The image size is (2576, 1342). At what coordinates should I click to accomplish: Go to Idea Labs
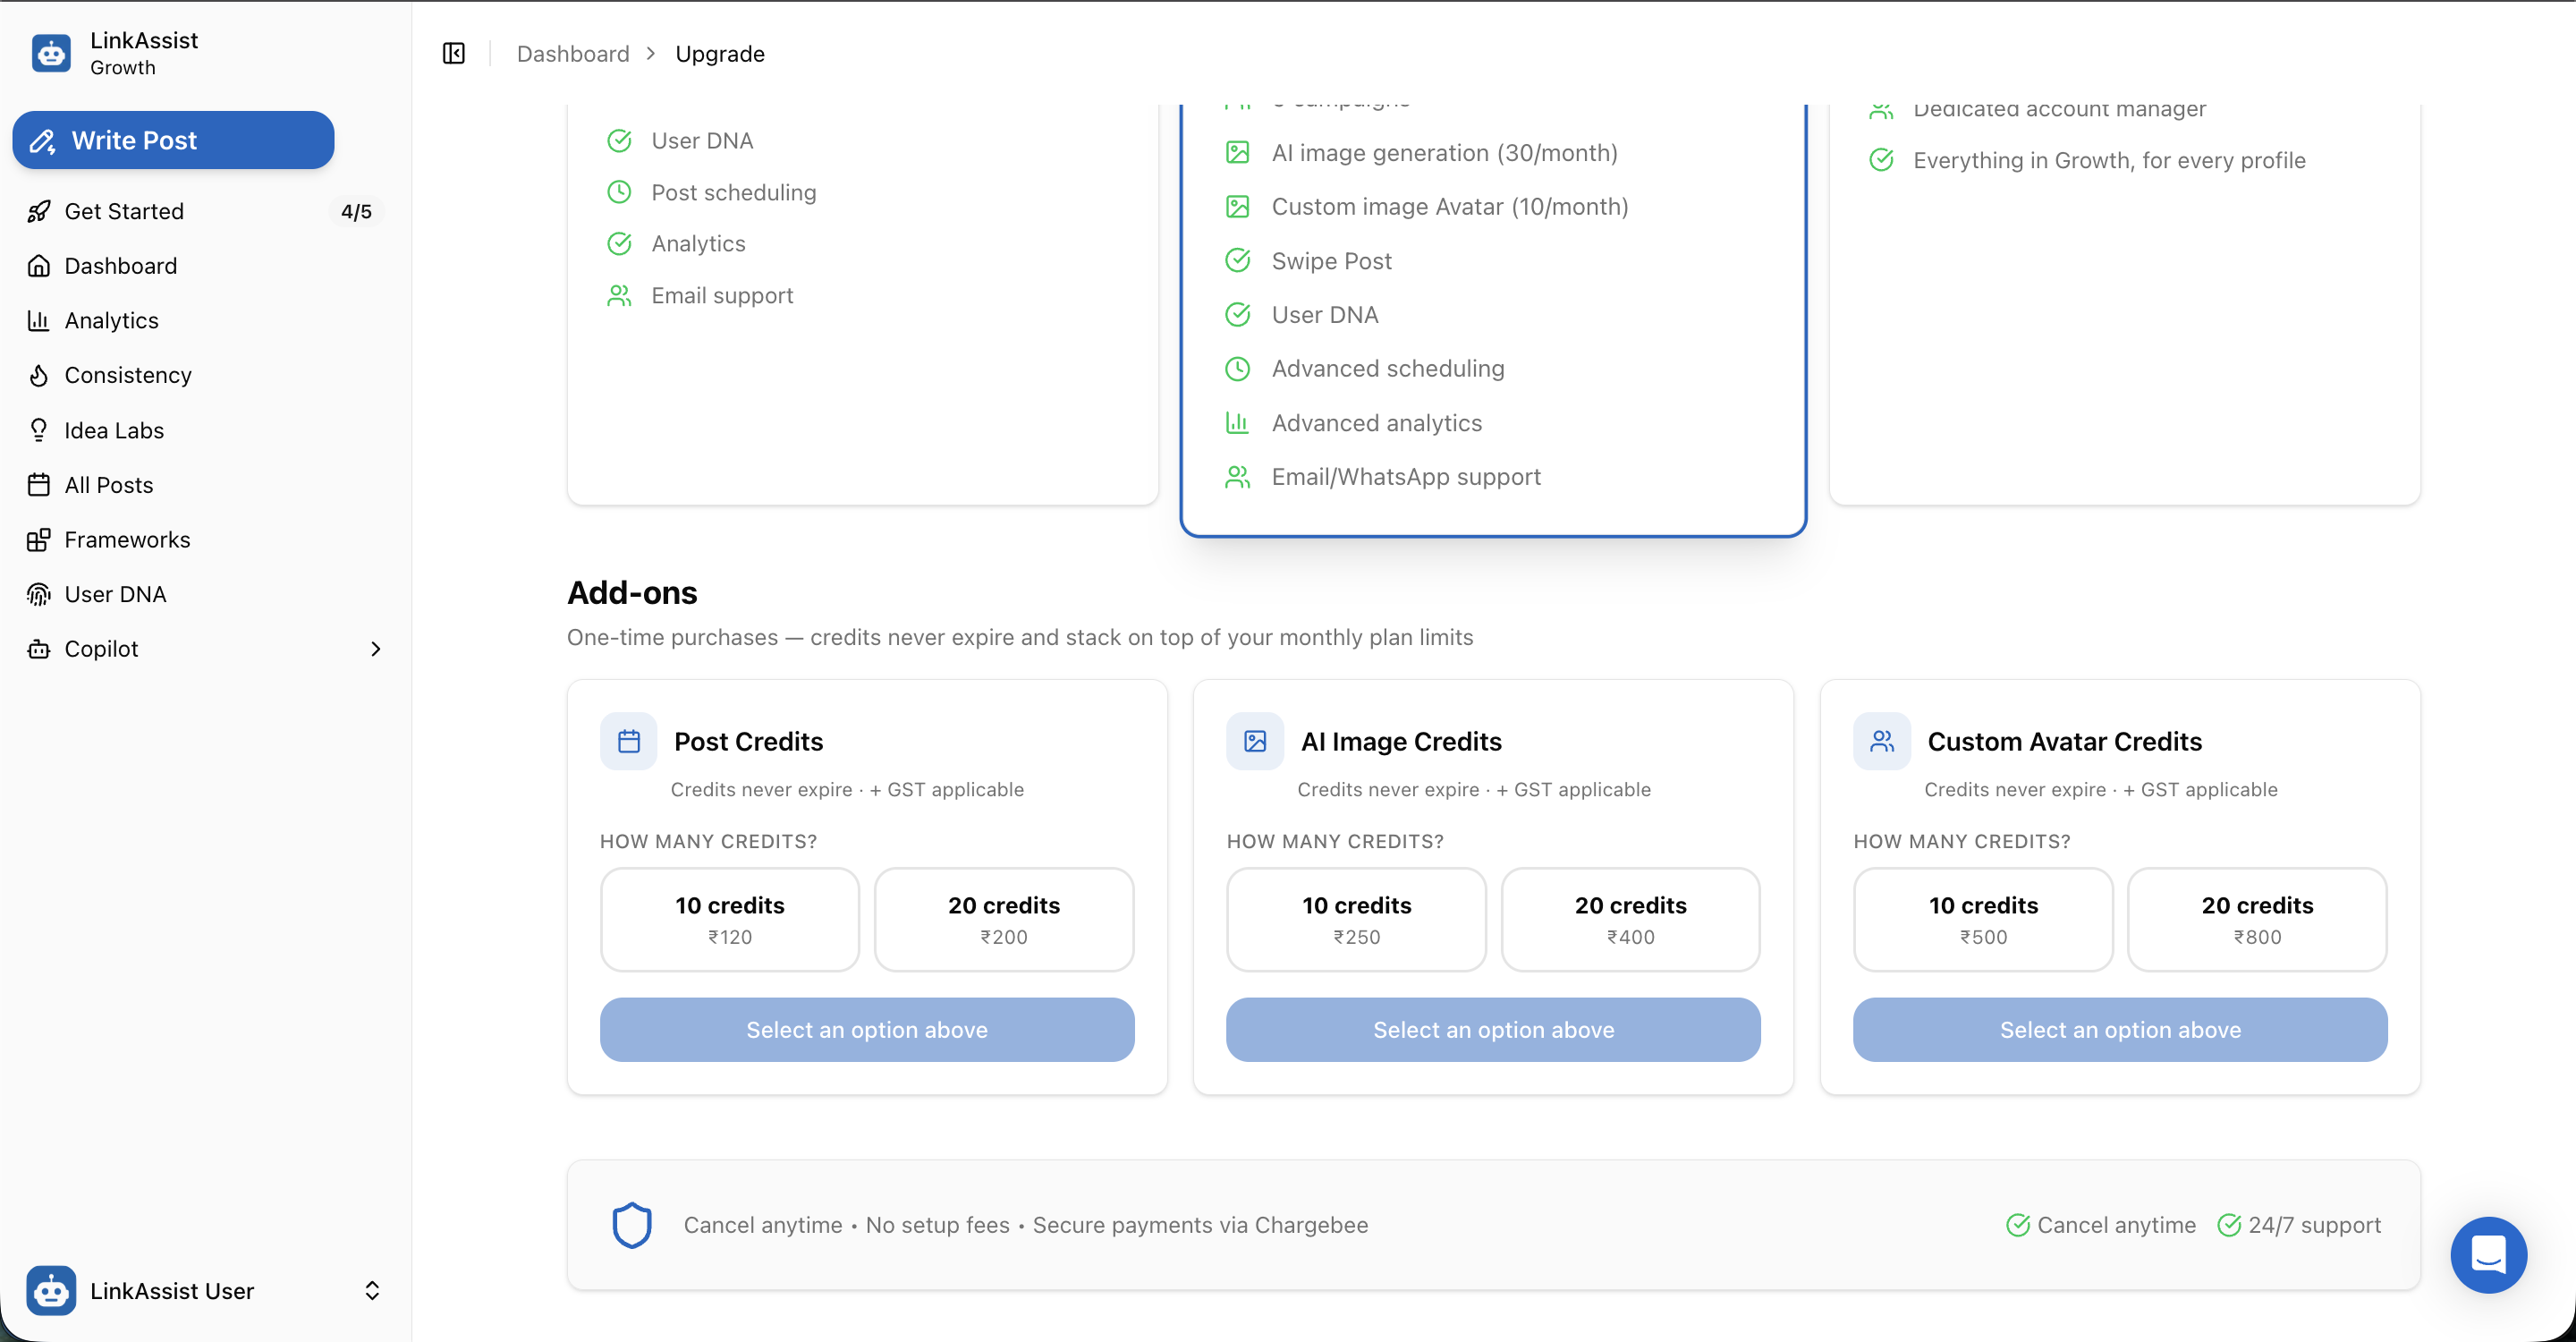[x=206, y=430]
